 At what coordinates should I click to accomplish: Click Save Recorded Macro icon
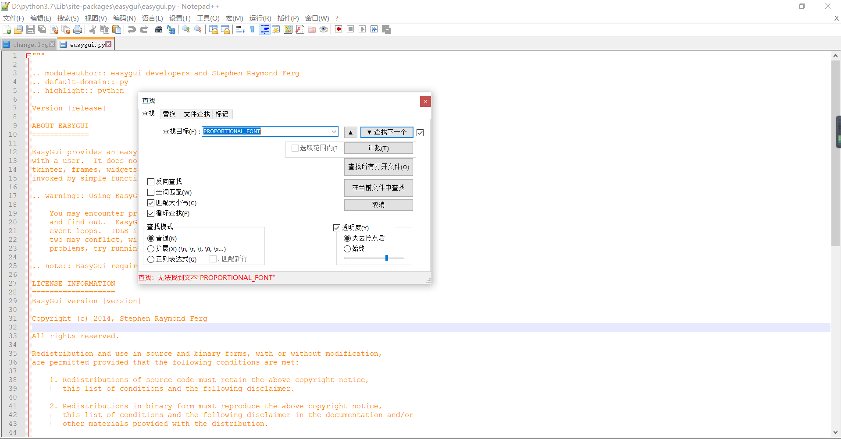[x=386, y=29]
